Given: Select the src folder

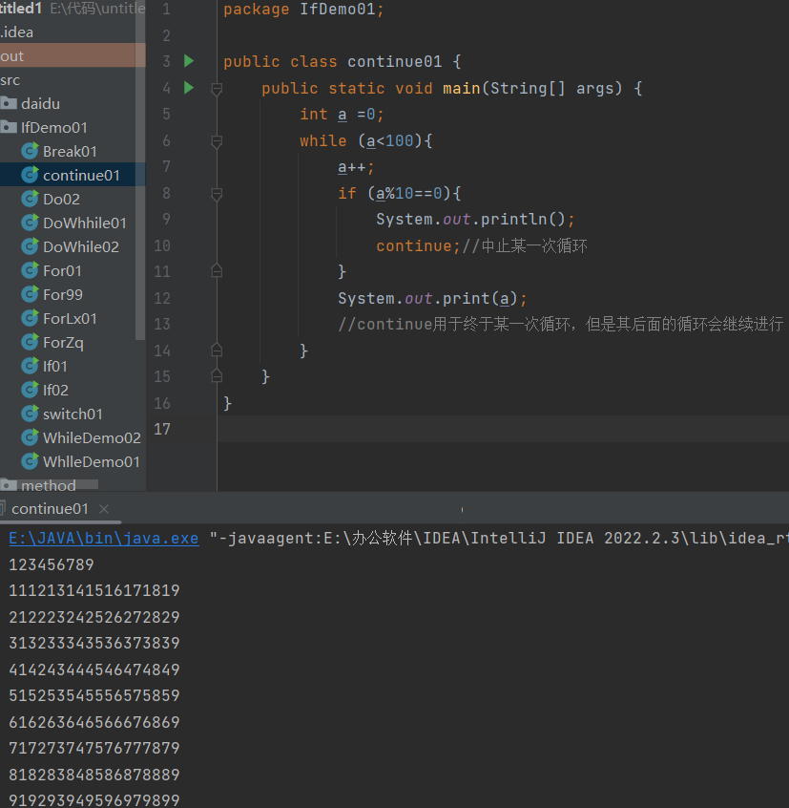Looking at the screenshot, I should tap(10, 80).
